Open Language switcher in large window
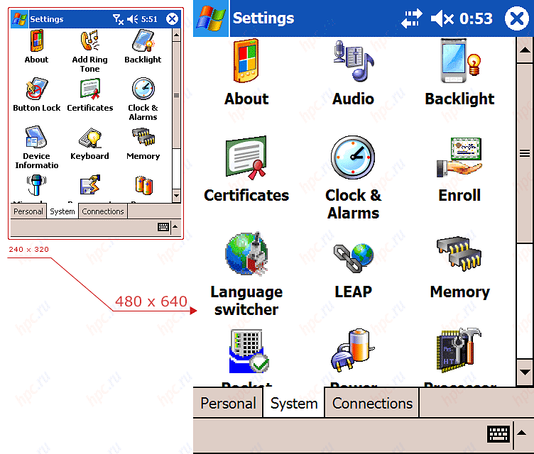Viewport: 534px width, 454px height. click(246, 275)
